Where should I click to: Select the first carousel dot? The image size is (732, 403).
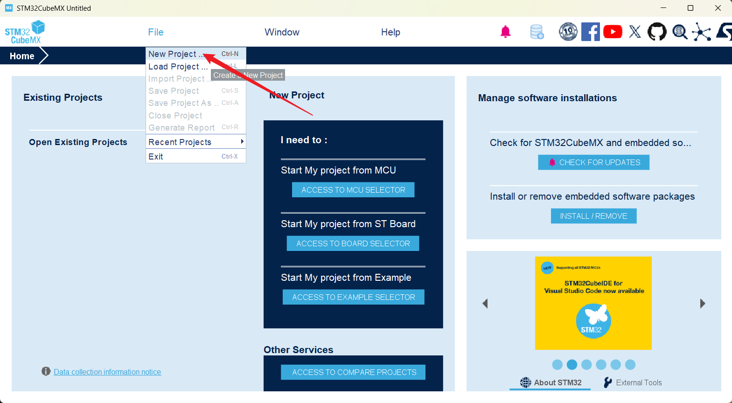tap(557, 365)
